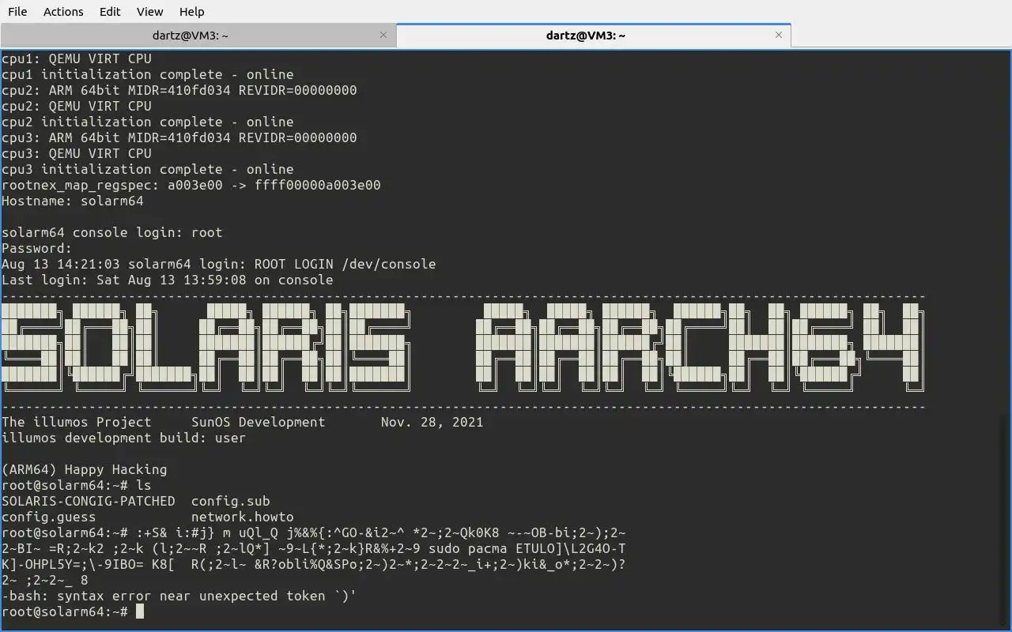Click the cursor at the last shell prompt
1012x632 pixels.
pyautogui.click(x=140, y=611)
